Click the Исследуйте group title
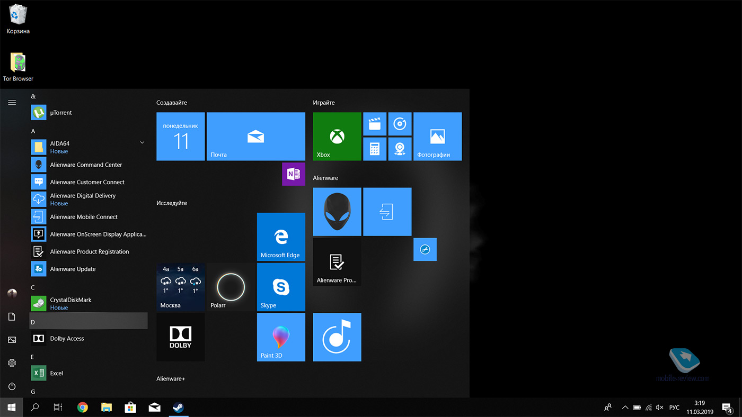The image size is (742, 417). 172,203
